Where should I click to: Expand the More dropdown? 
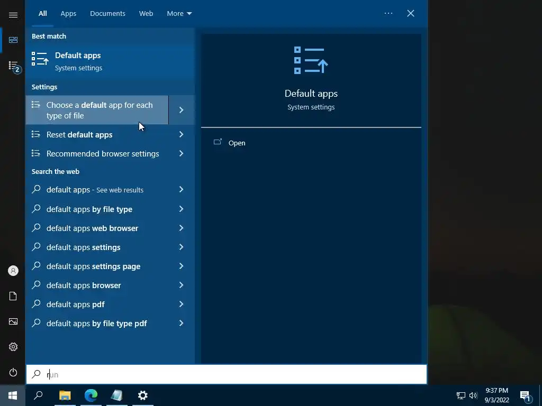[179, 13]
